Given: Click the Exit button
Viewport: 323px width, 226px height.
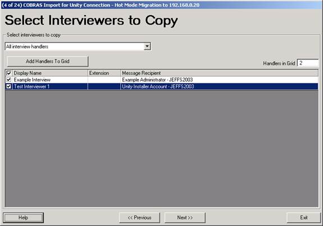Looking at the screenshot, I should 304,218.
